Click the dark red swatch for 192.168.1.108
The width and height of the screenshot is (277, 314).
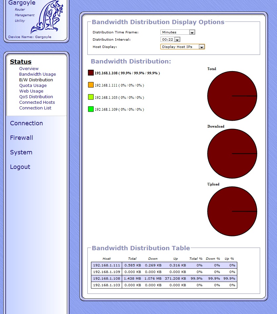pyautogui.click(x=91, y=73)
